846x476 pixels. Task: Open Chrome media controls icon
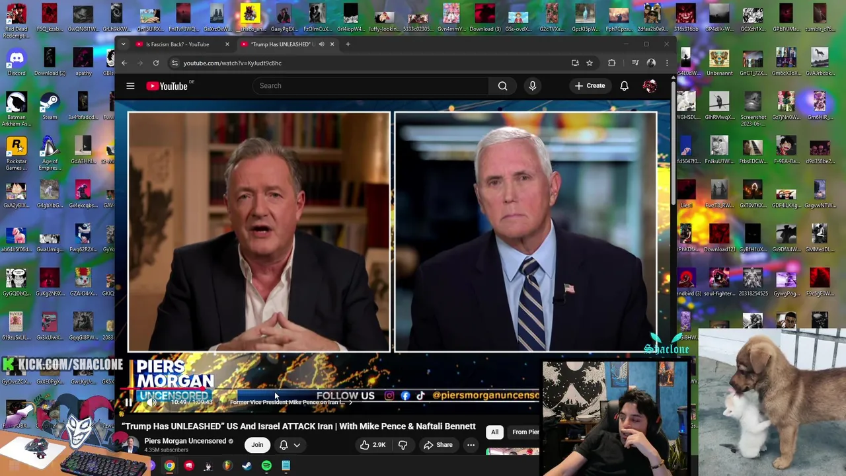pyautogui.click(x=635, y=63)
